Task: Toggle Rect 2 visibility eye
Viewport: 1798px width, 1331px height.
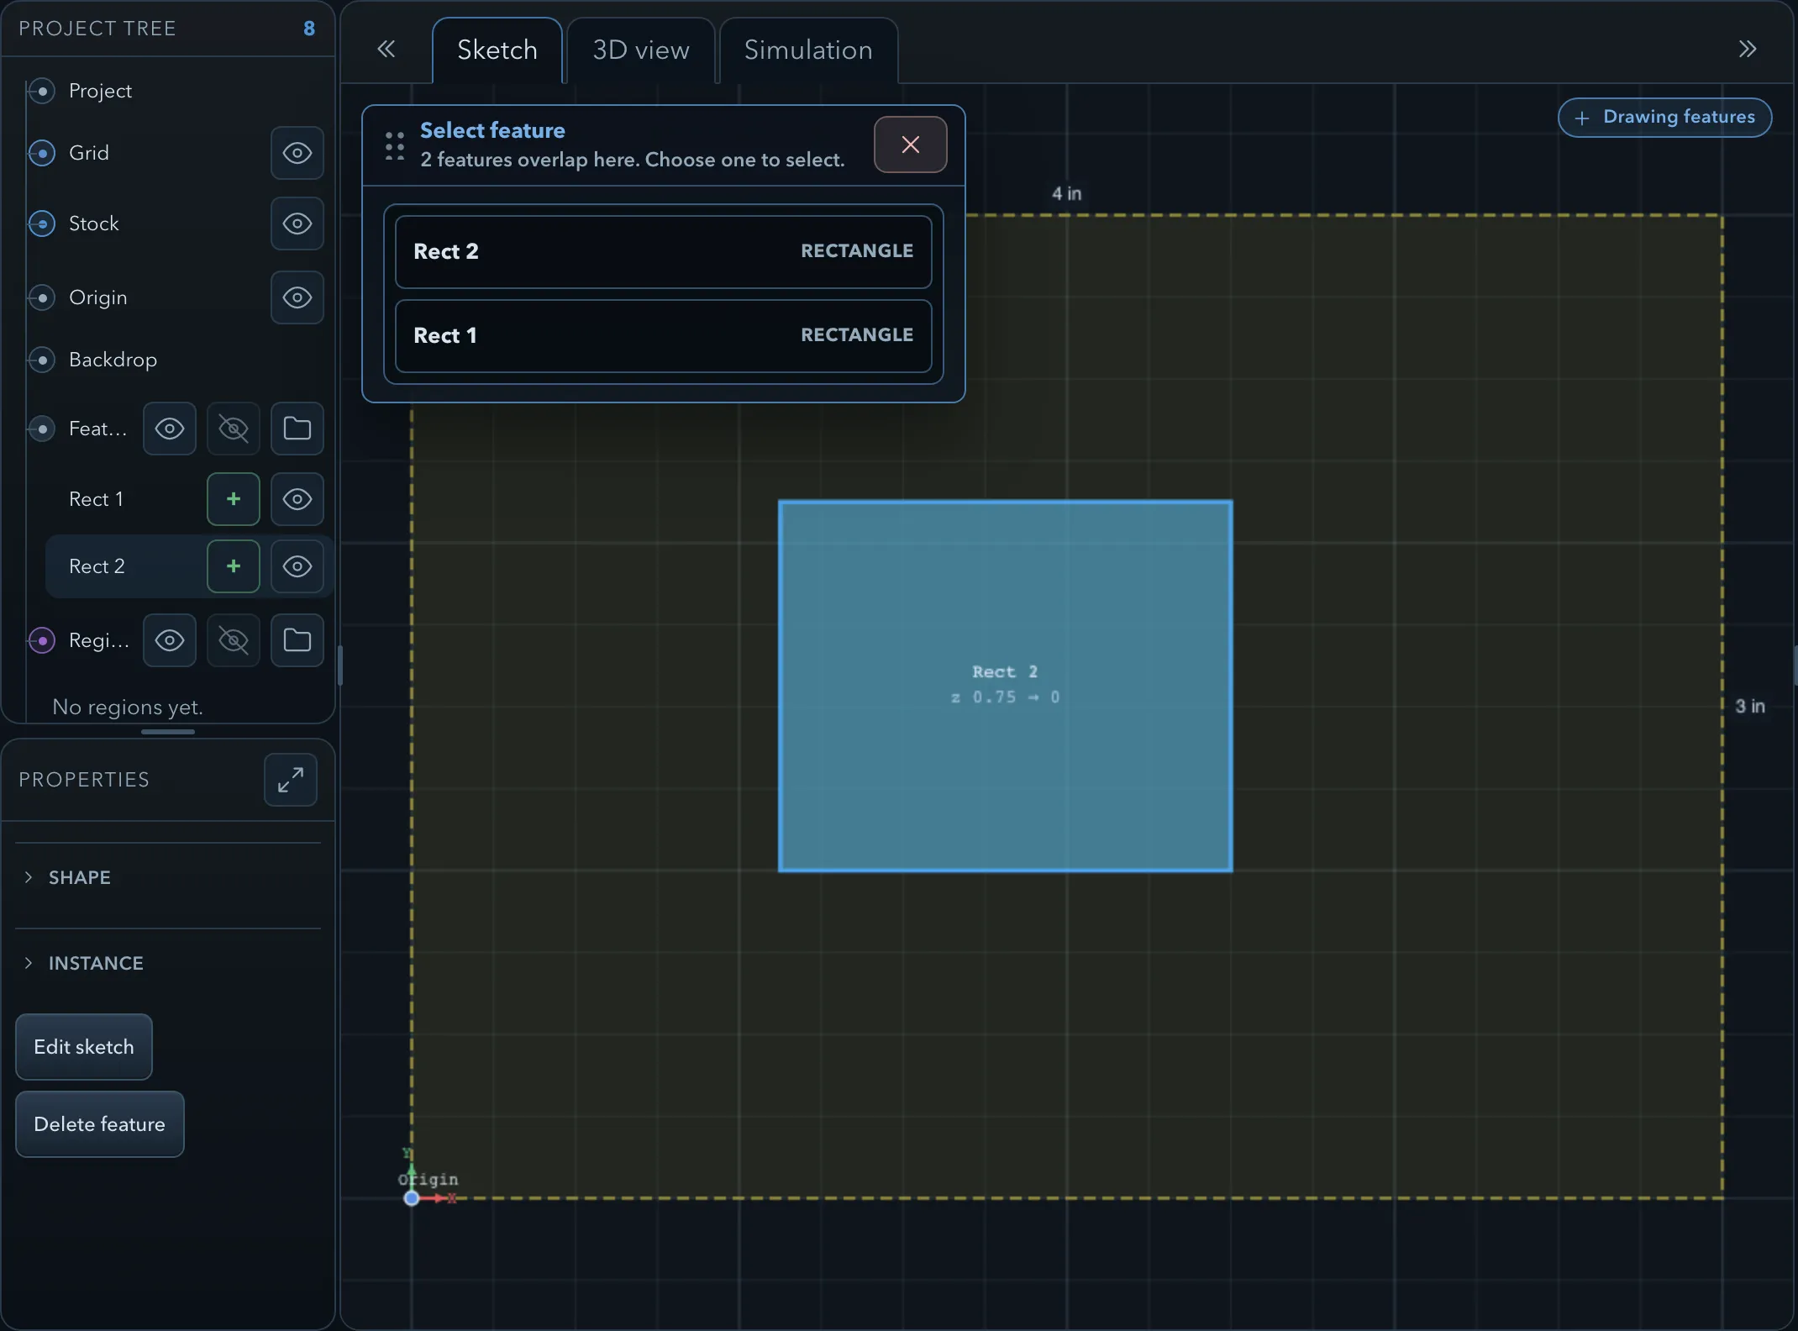Action: click(297, 566)
